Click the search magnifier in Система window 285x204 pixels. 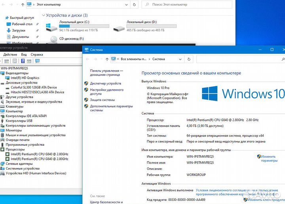pos(283,59)
